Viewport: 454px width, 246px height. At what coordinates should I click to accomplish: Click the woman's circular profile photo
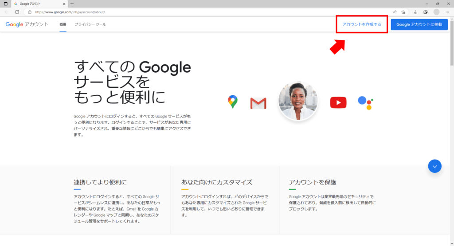tap(298, 101)
